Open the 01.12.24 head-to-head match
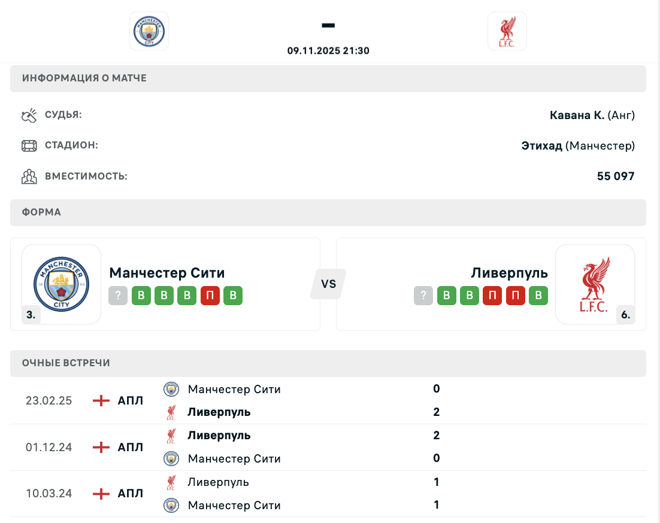Viewport: 660px width, 523px height. [328, 447]
